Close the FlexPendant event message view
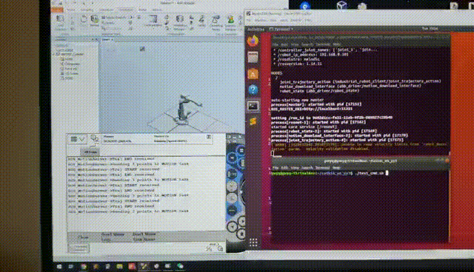 (209, 137)
